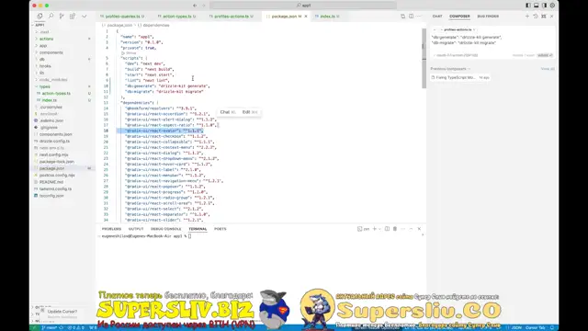Toggle the AI pane layout icon
The image size is (588, 331).
click(544, 6)
